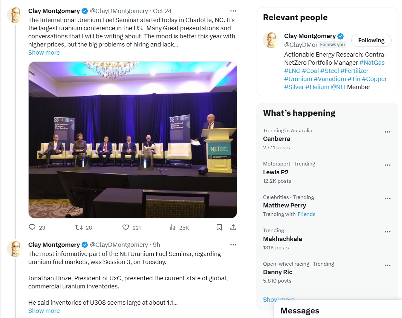Click the more icon beside Matthew Perry trend
This screenshot has height=318, width=402.
point(387,199)
